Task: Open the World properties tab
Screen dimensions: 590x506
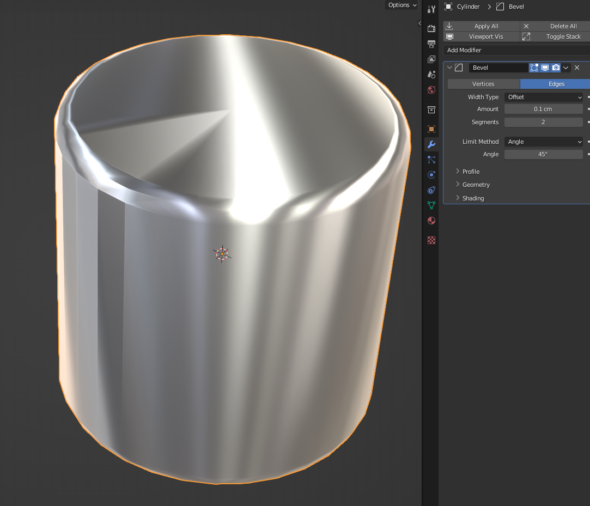Action: pos(431,90)
